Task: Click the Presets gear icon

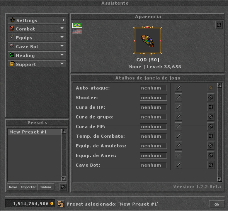Action: [x=63, y=187]
